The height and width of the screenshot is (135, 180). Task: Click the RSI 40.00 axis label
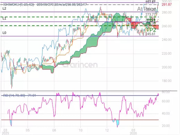point(166,114)
